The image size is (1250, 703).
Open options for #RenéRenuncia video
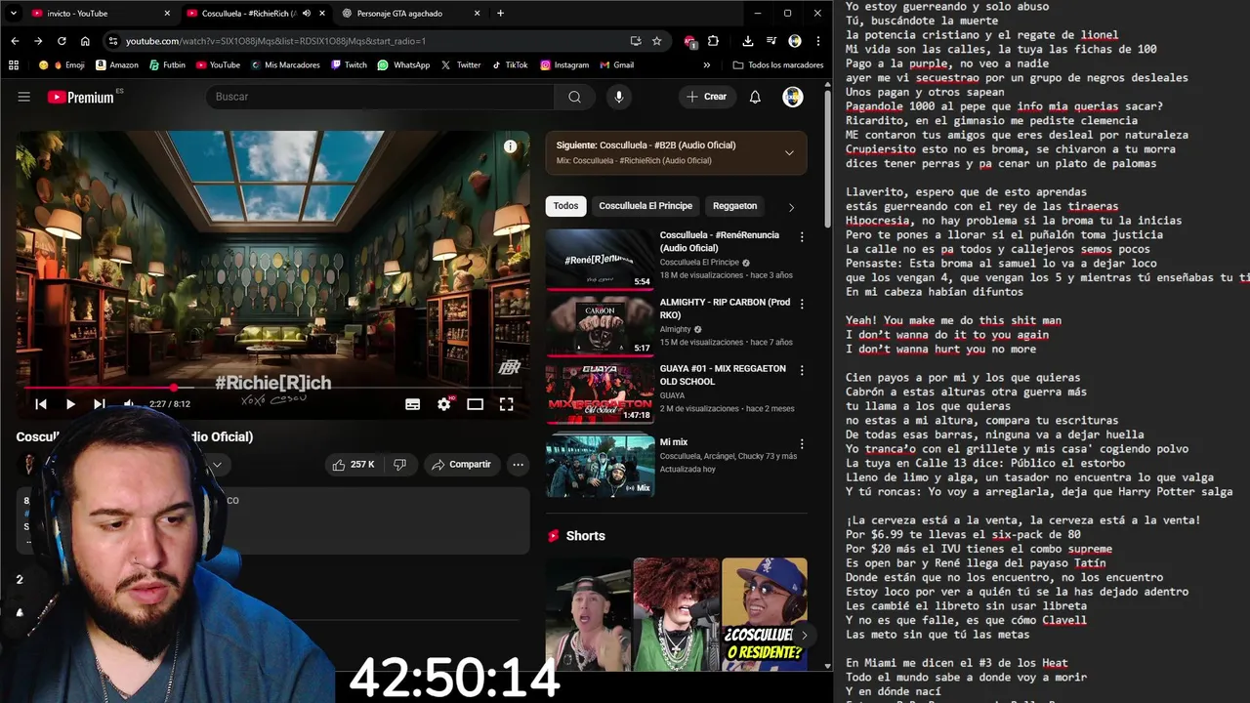tap(802, 237)
